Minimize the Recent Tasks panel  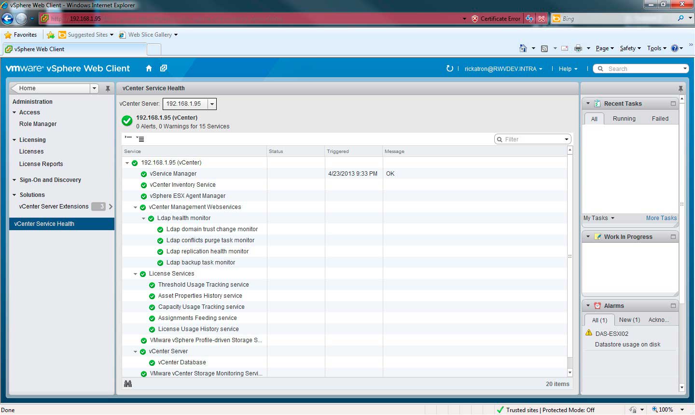point(673,103)
